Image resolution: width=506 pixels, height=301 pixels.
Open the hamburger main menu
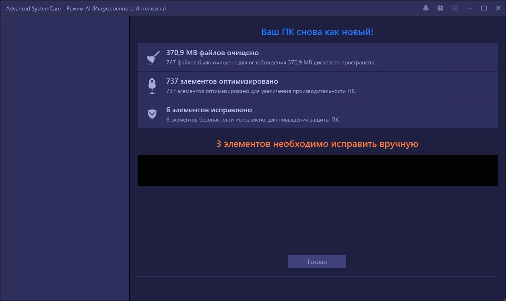[x=455, y=8]
